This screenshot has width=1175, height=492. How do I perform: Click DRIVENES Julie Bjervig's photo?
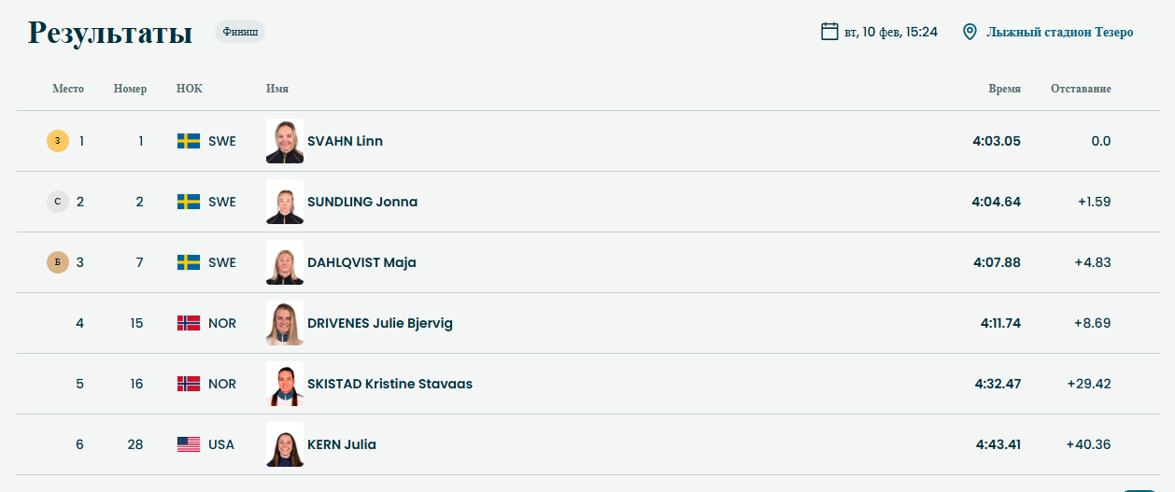coord(285,323)
